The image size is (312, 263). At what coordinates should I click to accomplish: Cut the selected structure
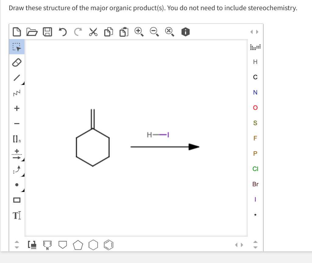click(93, 31)
